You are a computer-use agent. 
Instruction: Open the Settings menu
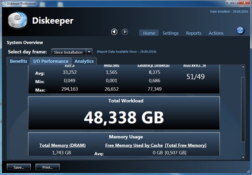coord(170,33)
